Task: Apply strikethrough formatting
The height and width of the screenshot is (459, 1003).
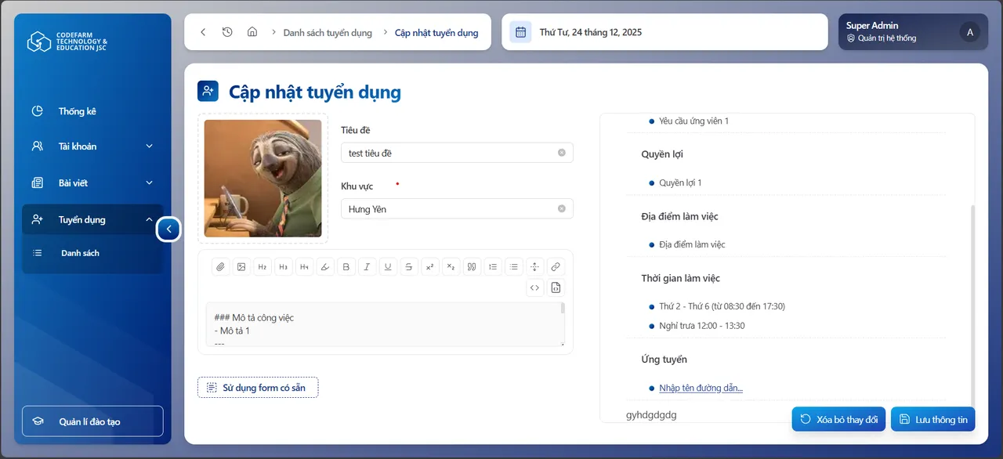Action: click(x=408, y=266)
